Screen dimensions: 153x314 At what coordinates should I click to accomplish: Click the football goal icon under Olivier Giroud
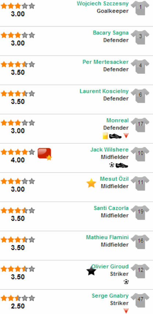(x=126, y=282)
